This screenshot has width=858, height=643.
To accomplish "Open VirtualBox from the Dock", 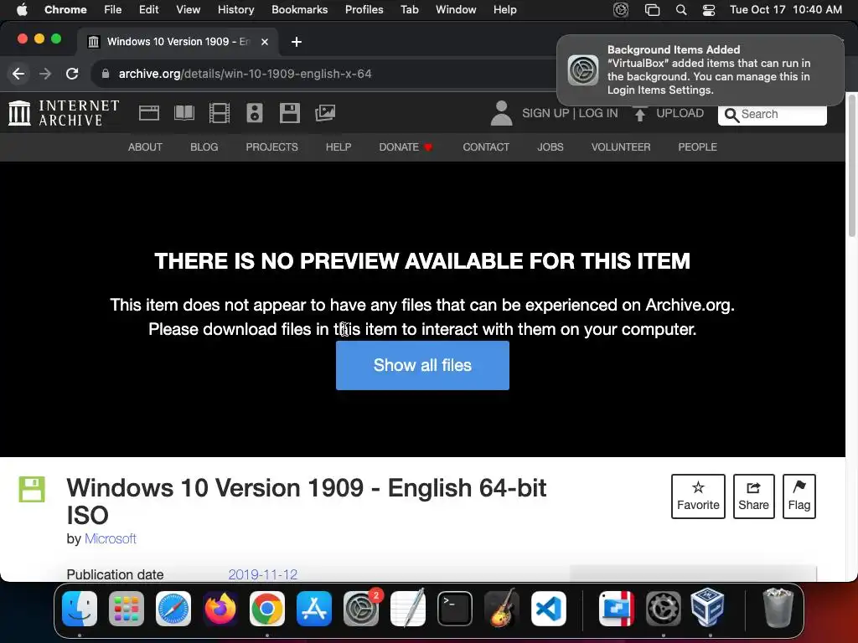I will (707, 608).
